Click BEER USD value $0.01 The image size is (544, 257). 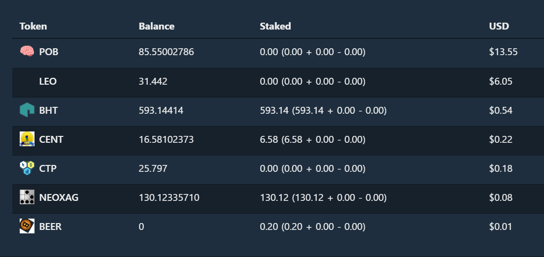pos(501,227)
